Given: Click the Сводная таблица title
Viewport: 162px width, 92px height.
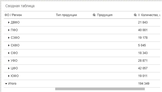Looking at the screenshot, I should 20,6.
